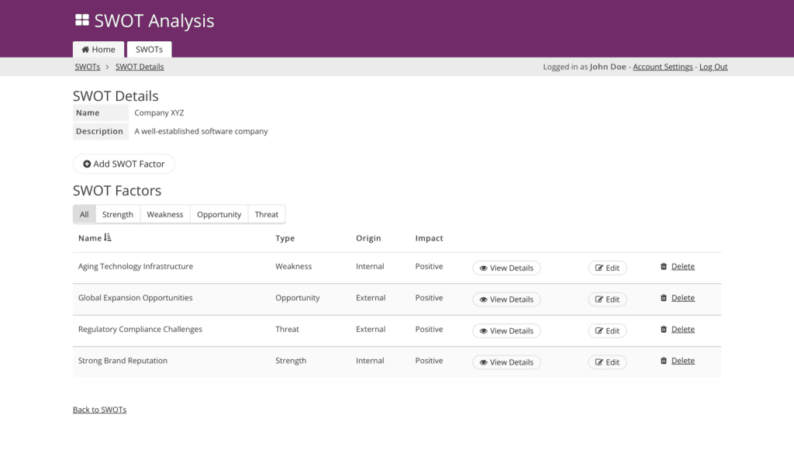Select the All filter option

click(84, 215)
